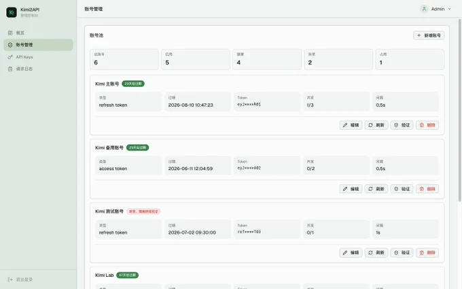Click the token value ref****T03
462x289 pixels.
pos(249,232)
